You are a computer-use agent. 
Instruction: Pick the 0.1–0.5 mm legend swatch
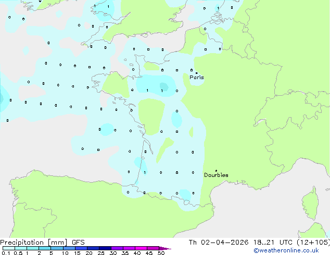tap(9, 248)
